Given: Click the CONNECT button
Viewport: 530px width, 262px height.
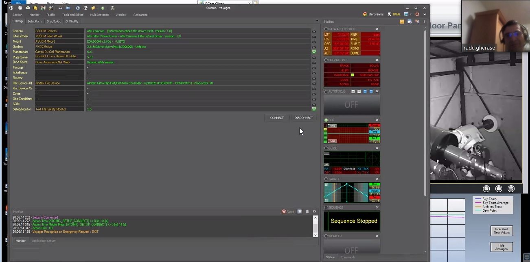Looking at the screenshot, I should click(x=277, y=118).
